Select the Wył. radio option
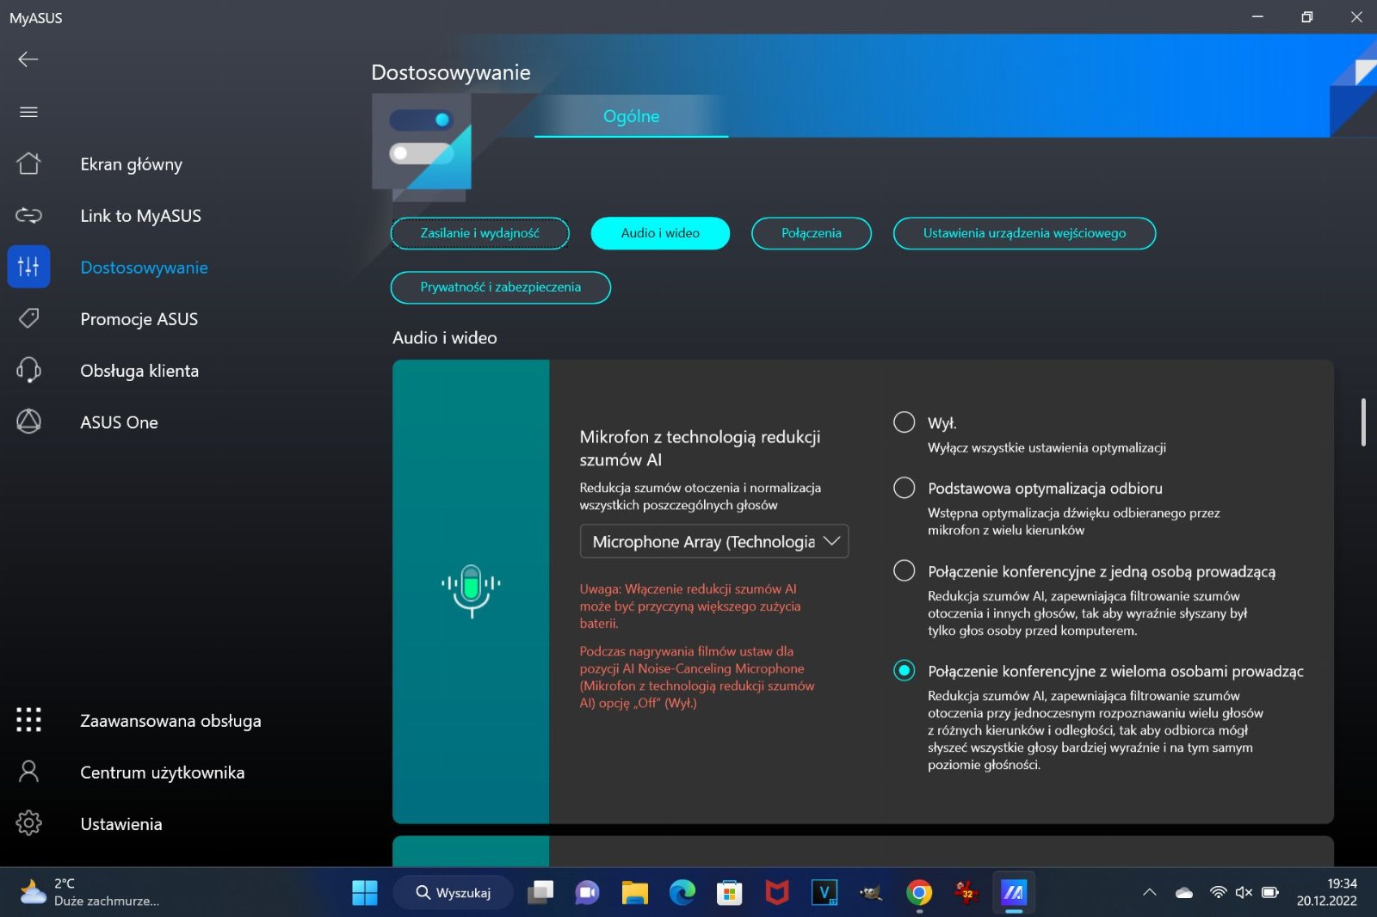Viewport: 1377px width, 917px height. 904,422
